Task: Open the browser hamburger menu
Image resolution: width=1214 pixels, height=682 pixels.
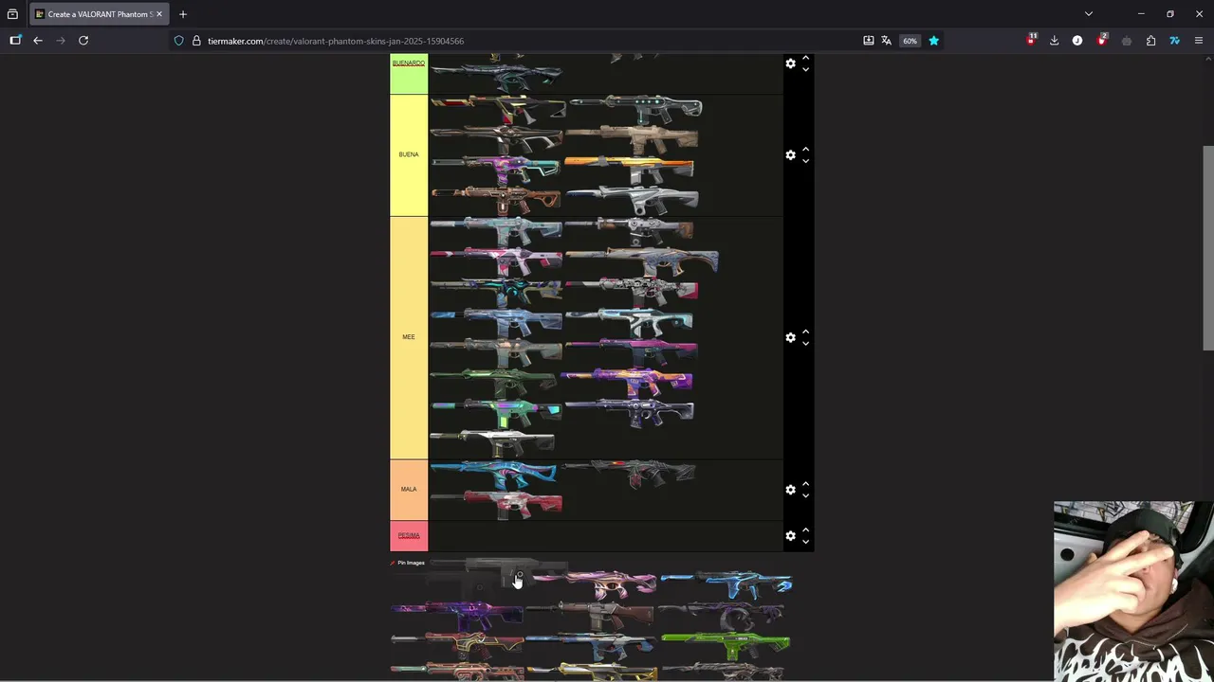Action: click(x=1199, y=41)
